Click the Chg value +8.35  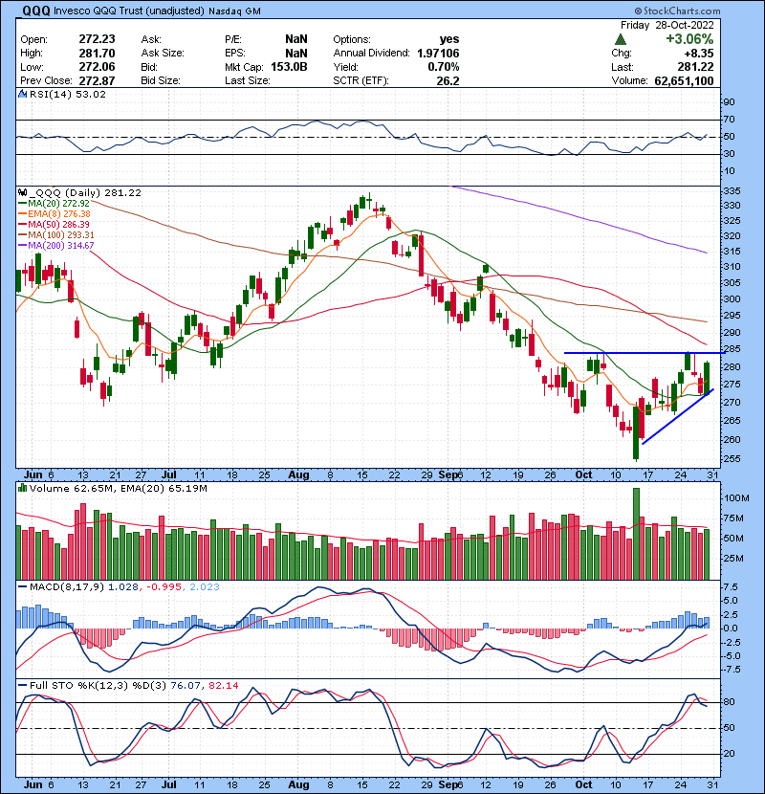(x=699, y=54)
